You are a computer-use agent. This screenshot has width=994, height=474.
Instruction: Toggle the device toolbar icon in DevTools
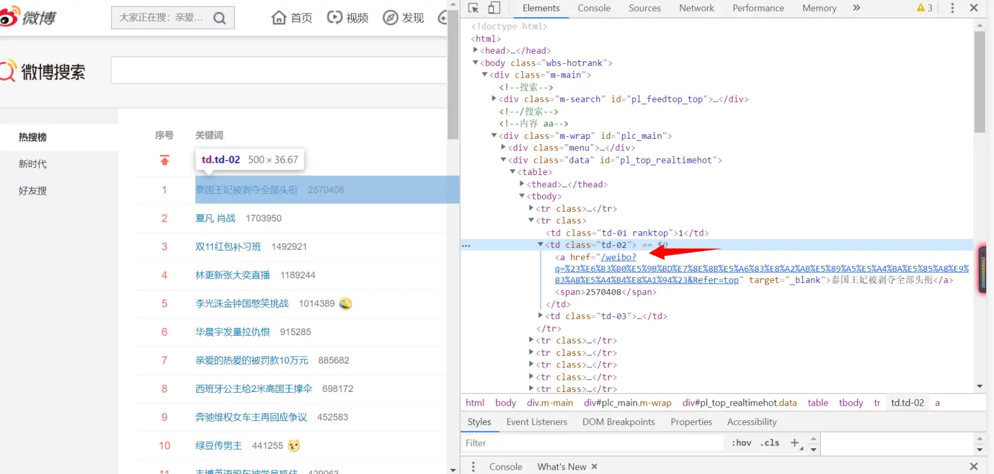(494, 8)
